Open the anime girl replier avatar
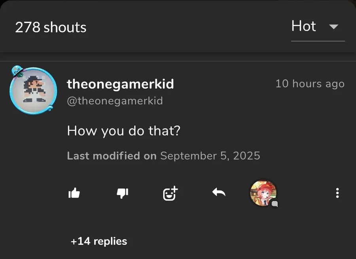Screen dimensions: 356x259 pos(263,193)
